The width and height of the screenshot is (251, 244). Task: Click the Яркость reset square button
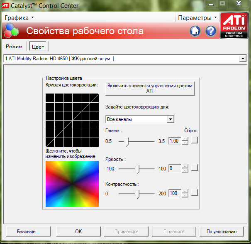tap(195, 168)
